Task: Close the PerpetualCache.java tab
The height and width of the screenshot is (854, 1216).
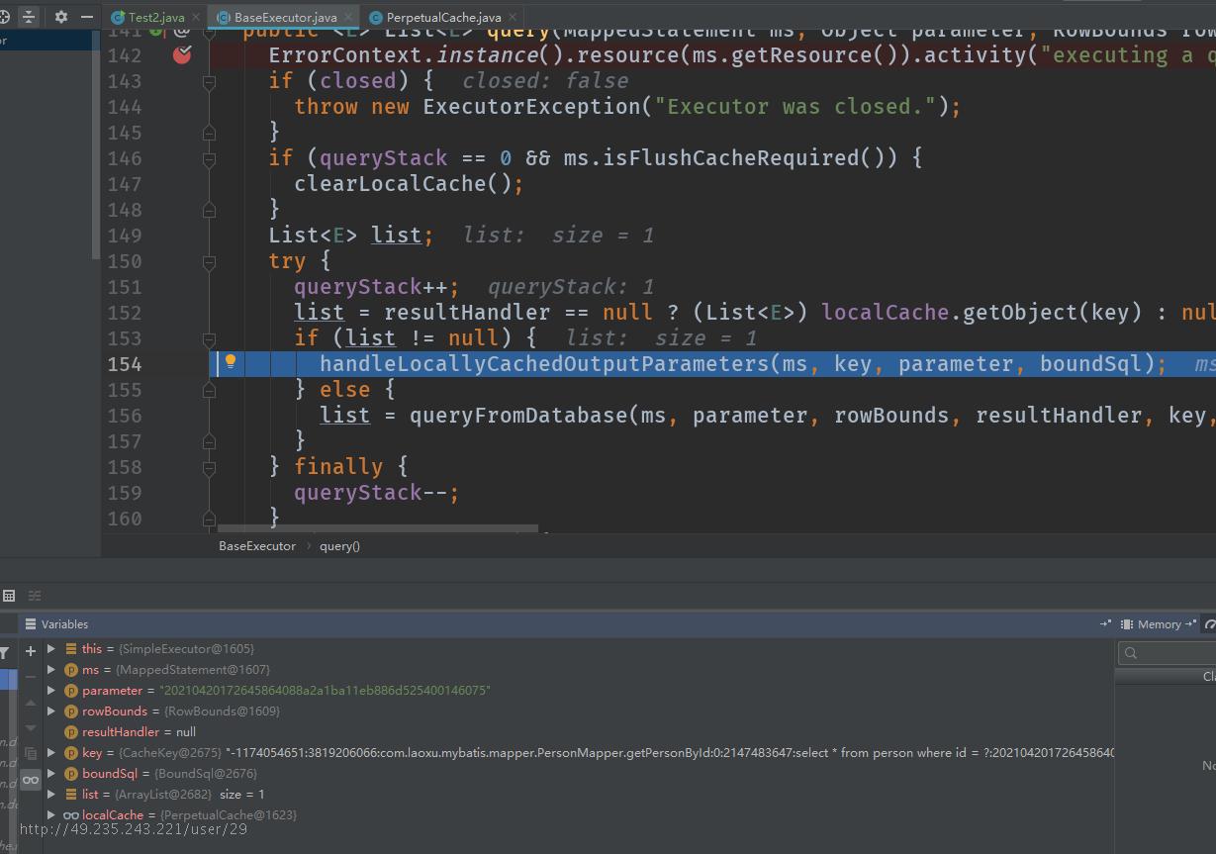Action: click(x=511, y=18)
